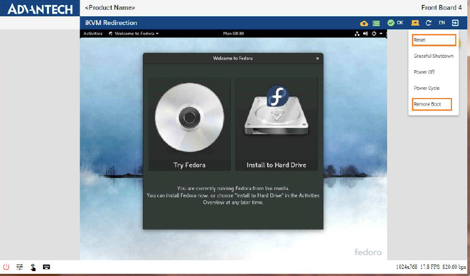Click Install to Hard Drive button
This screenshot has height=276, width=470.
276,124
